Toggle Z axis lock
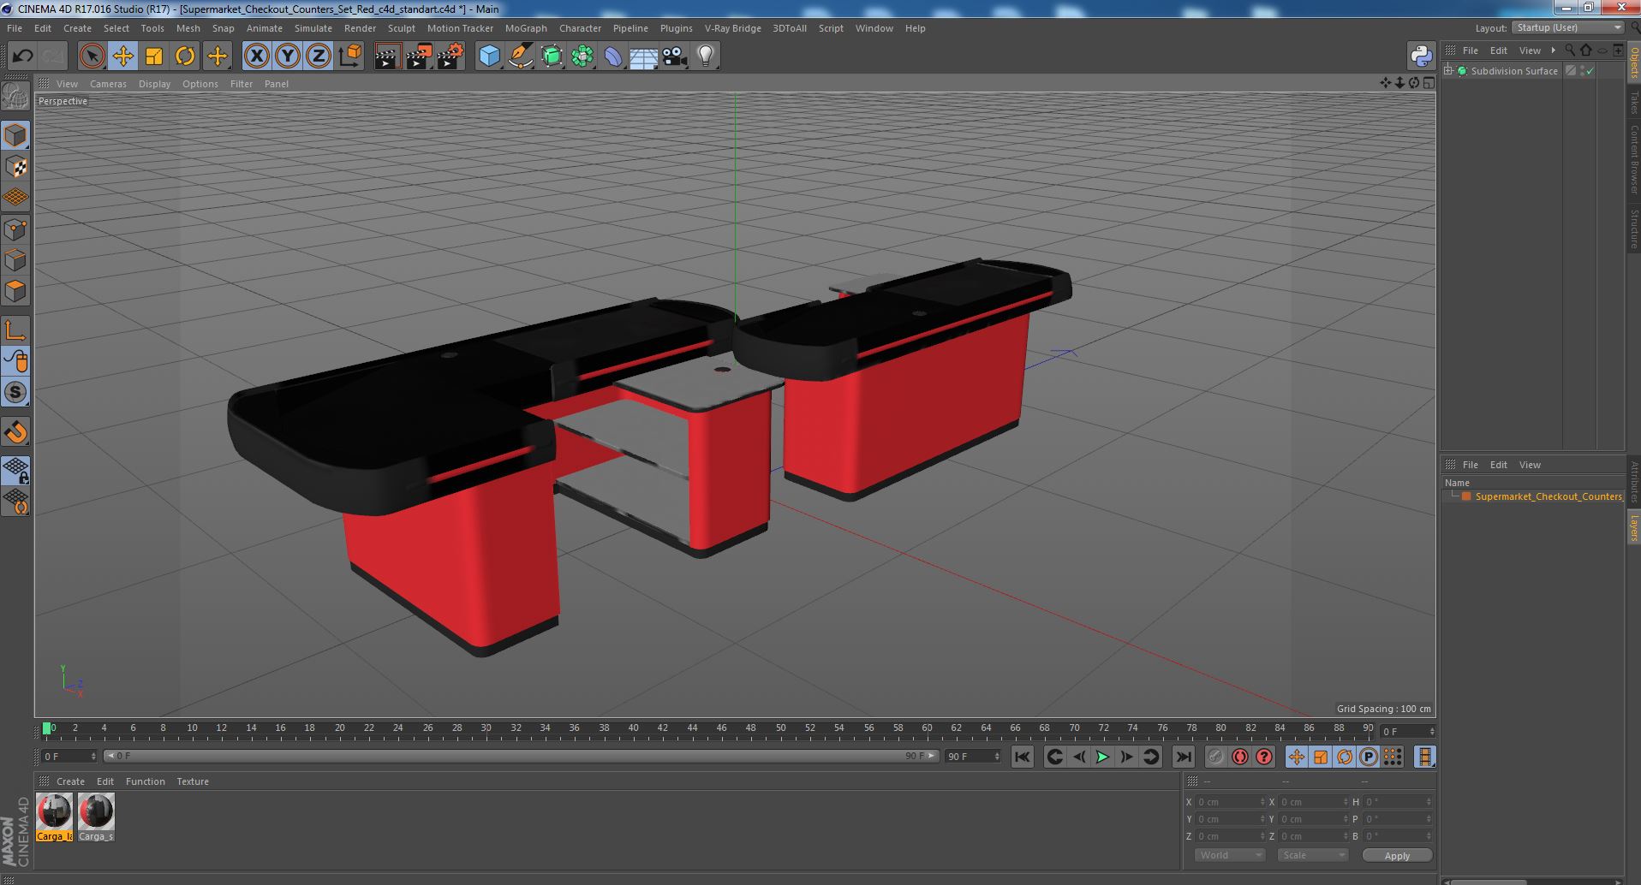The height and width of the screenshot is (885, 1641). (319, 56)
